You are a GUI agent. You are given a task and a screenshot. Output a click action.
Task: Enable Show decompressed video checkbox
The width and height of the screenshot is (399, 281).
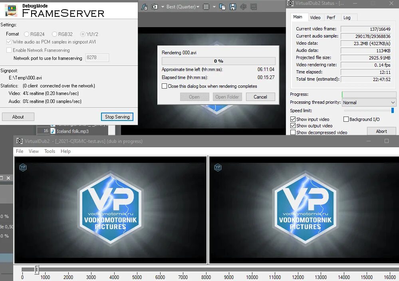click(293, 133)
